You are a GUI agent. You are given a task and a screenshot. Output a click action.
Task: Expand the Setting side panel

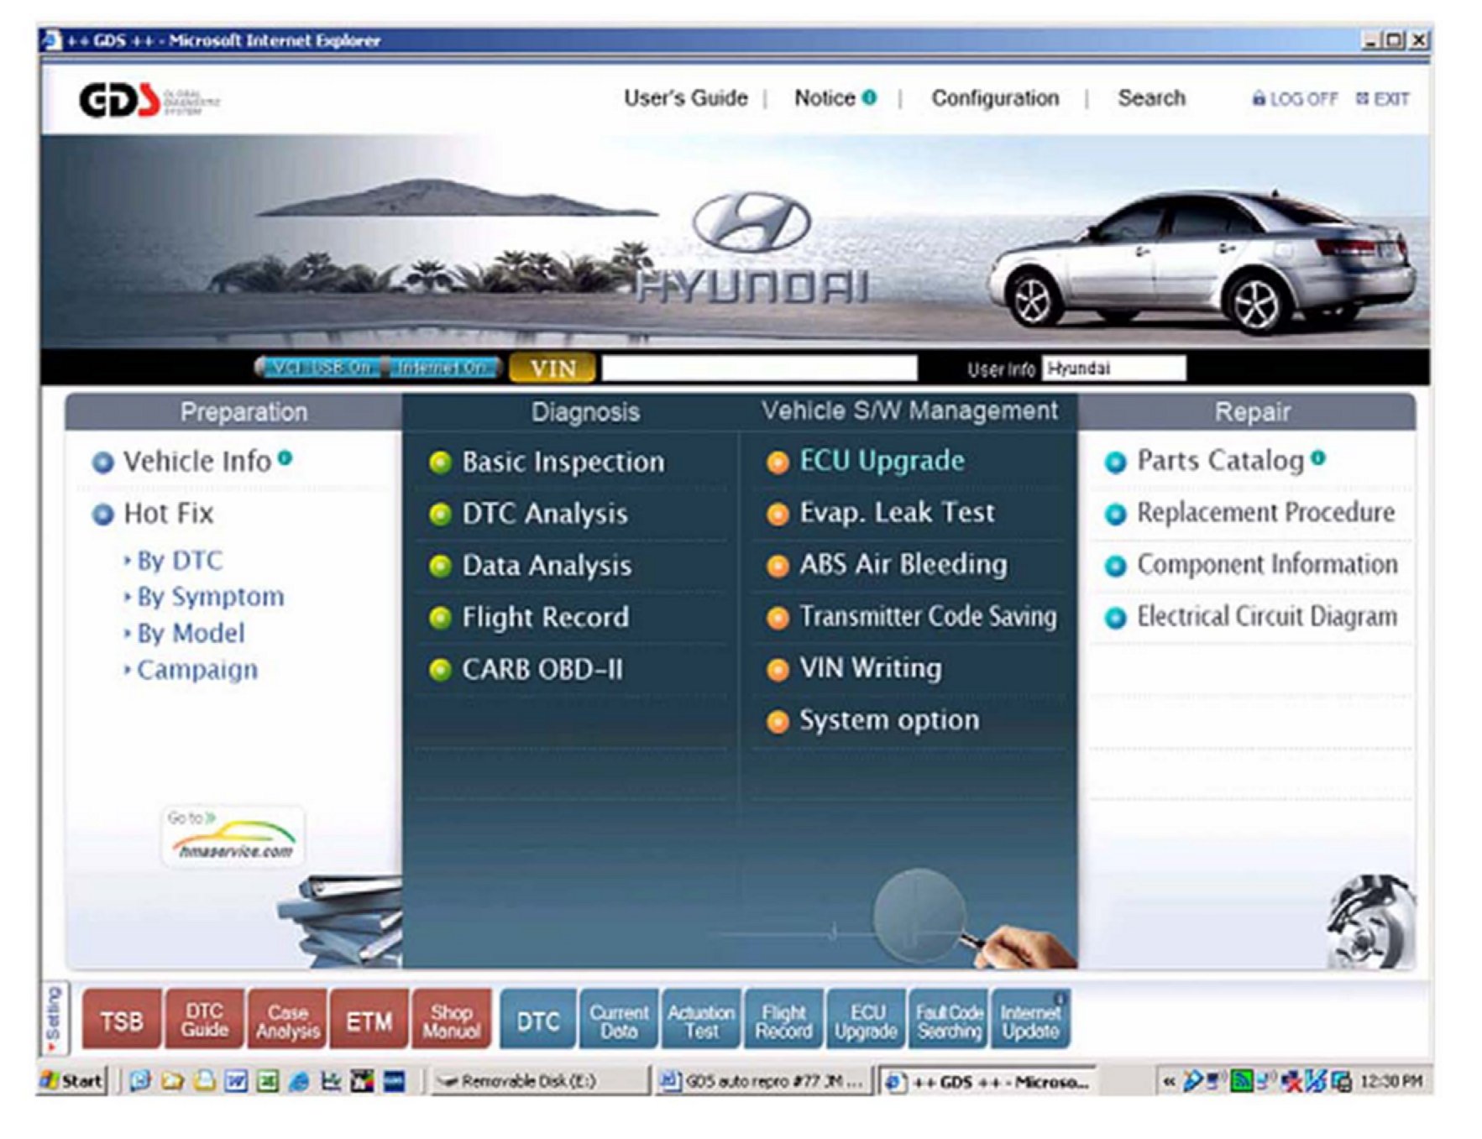pyautogui.click(x=53, y=1019)
